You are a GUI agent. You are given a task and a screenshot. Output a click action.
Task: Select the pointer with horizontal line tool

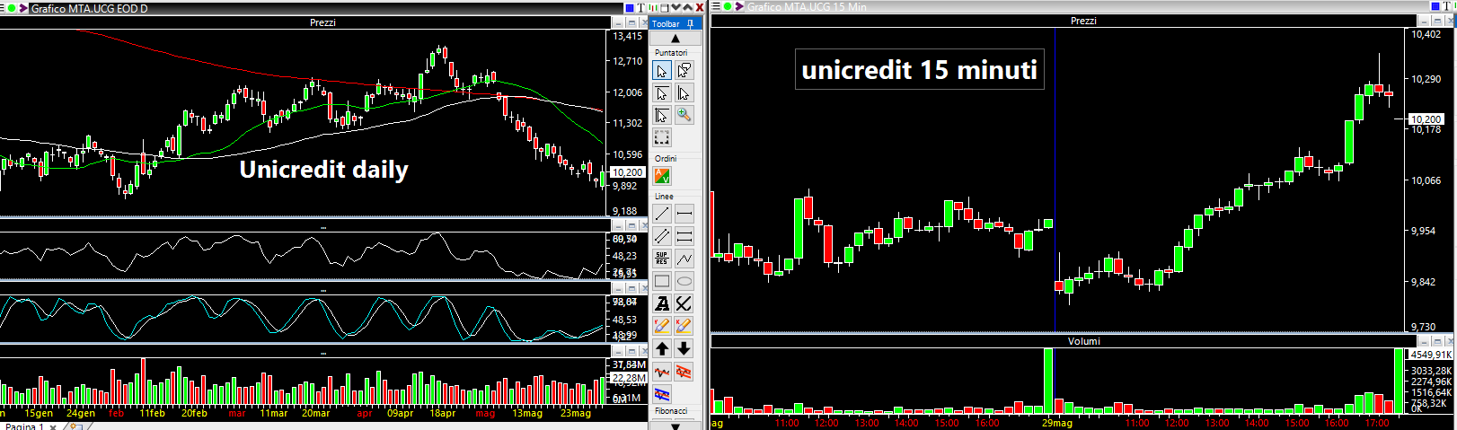[662, 93]
